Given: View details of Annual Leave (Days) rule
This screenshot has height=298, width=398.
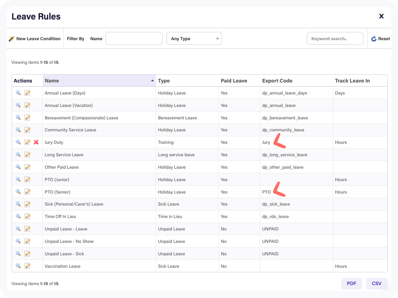Looking at the screenshot, I should (x=18, y=93).
